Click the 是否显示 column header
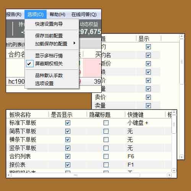 click(62, 115)
